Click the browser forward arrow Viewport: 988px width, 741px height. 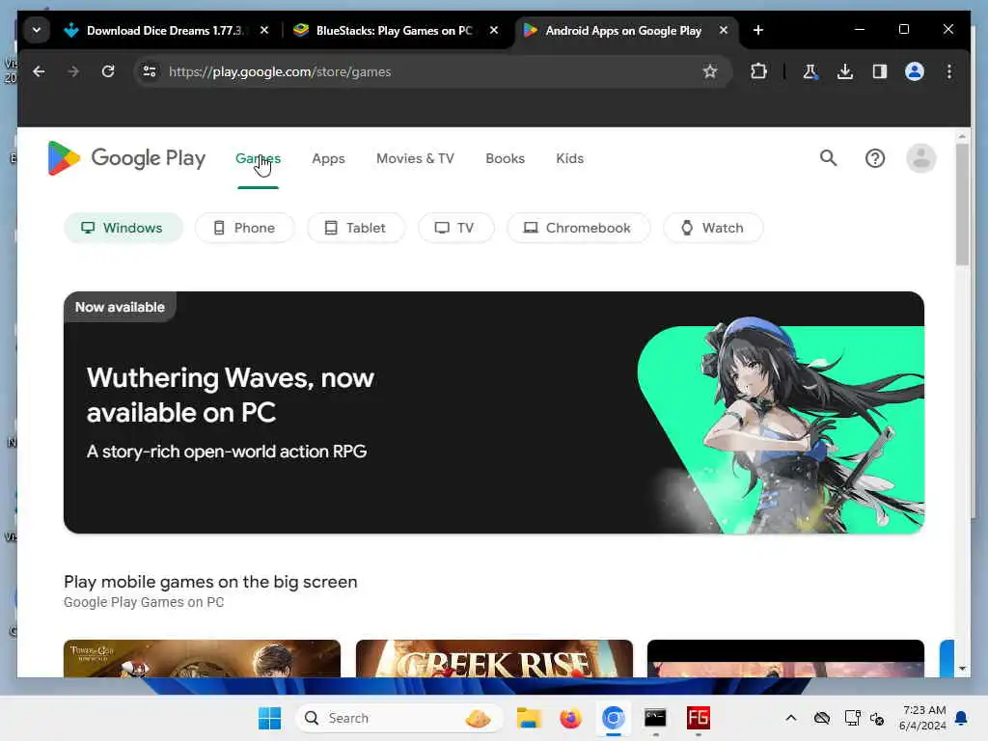(73, 71)
